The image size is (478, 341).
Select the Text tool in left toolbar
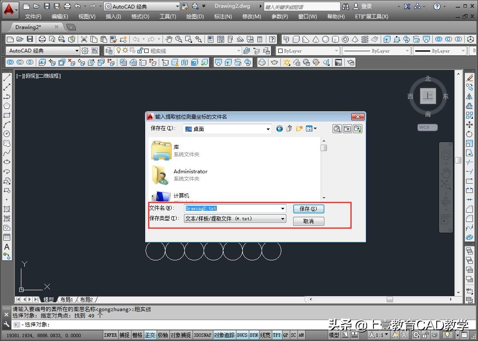click(x=7, y=247)
